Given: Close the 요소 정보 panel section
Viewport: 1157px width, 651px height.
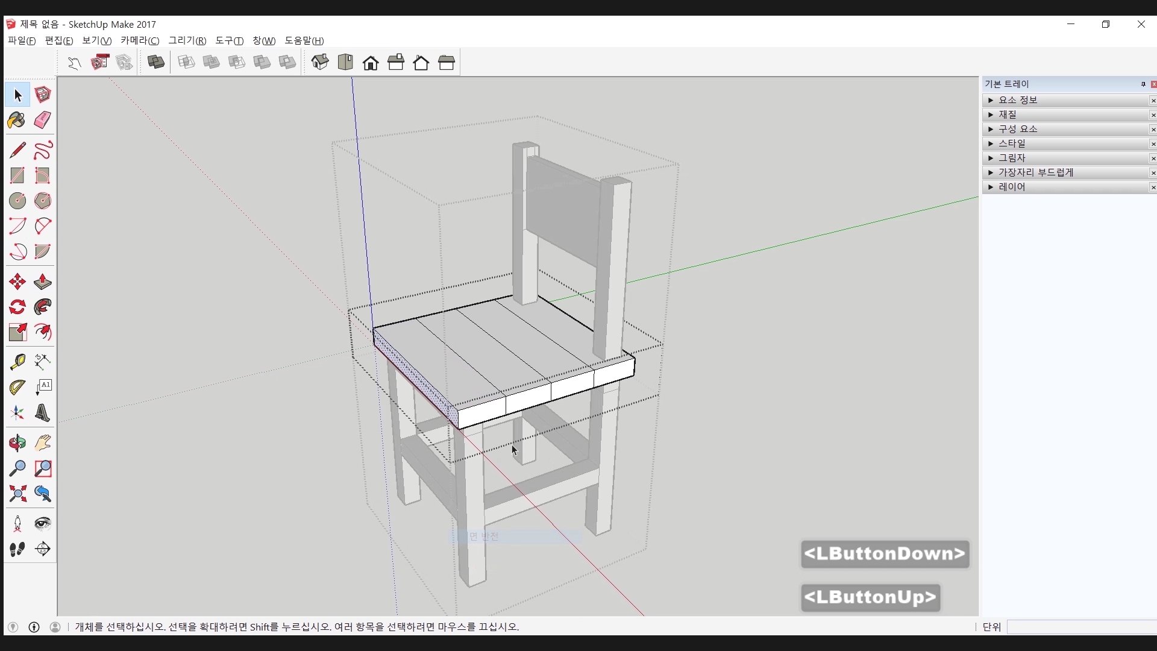Looking at the screenshot, I should (x=1153, y=101).
